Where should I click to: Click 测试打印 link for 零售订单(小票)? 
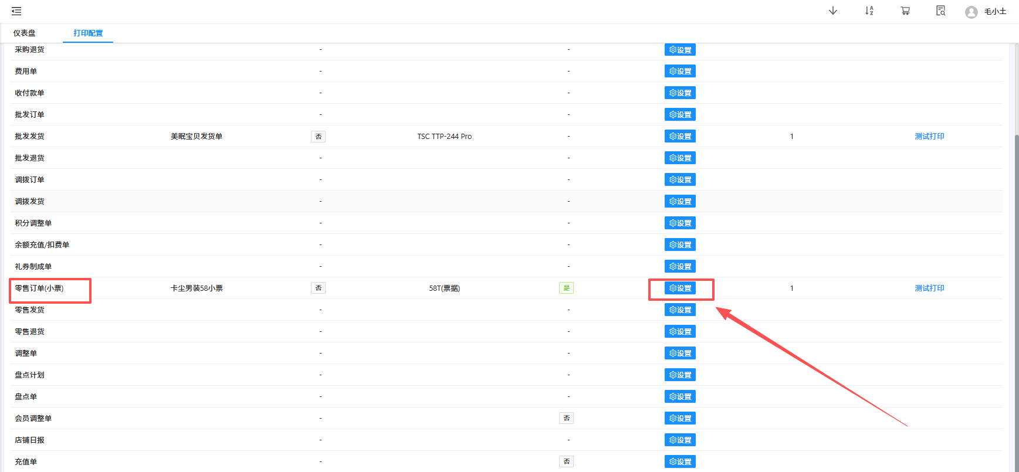[x=929, y=288]
